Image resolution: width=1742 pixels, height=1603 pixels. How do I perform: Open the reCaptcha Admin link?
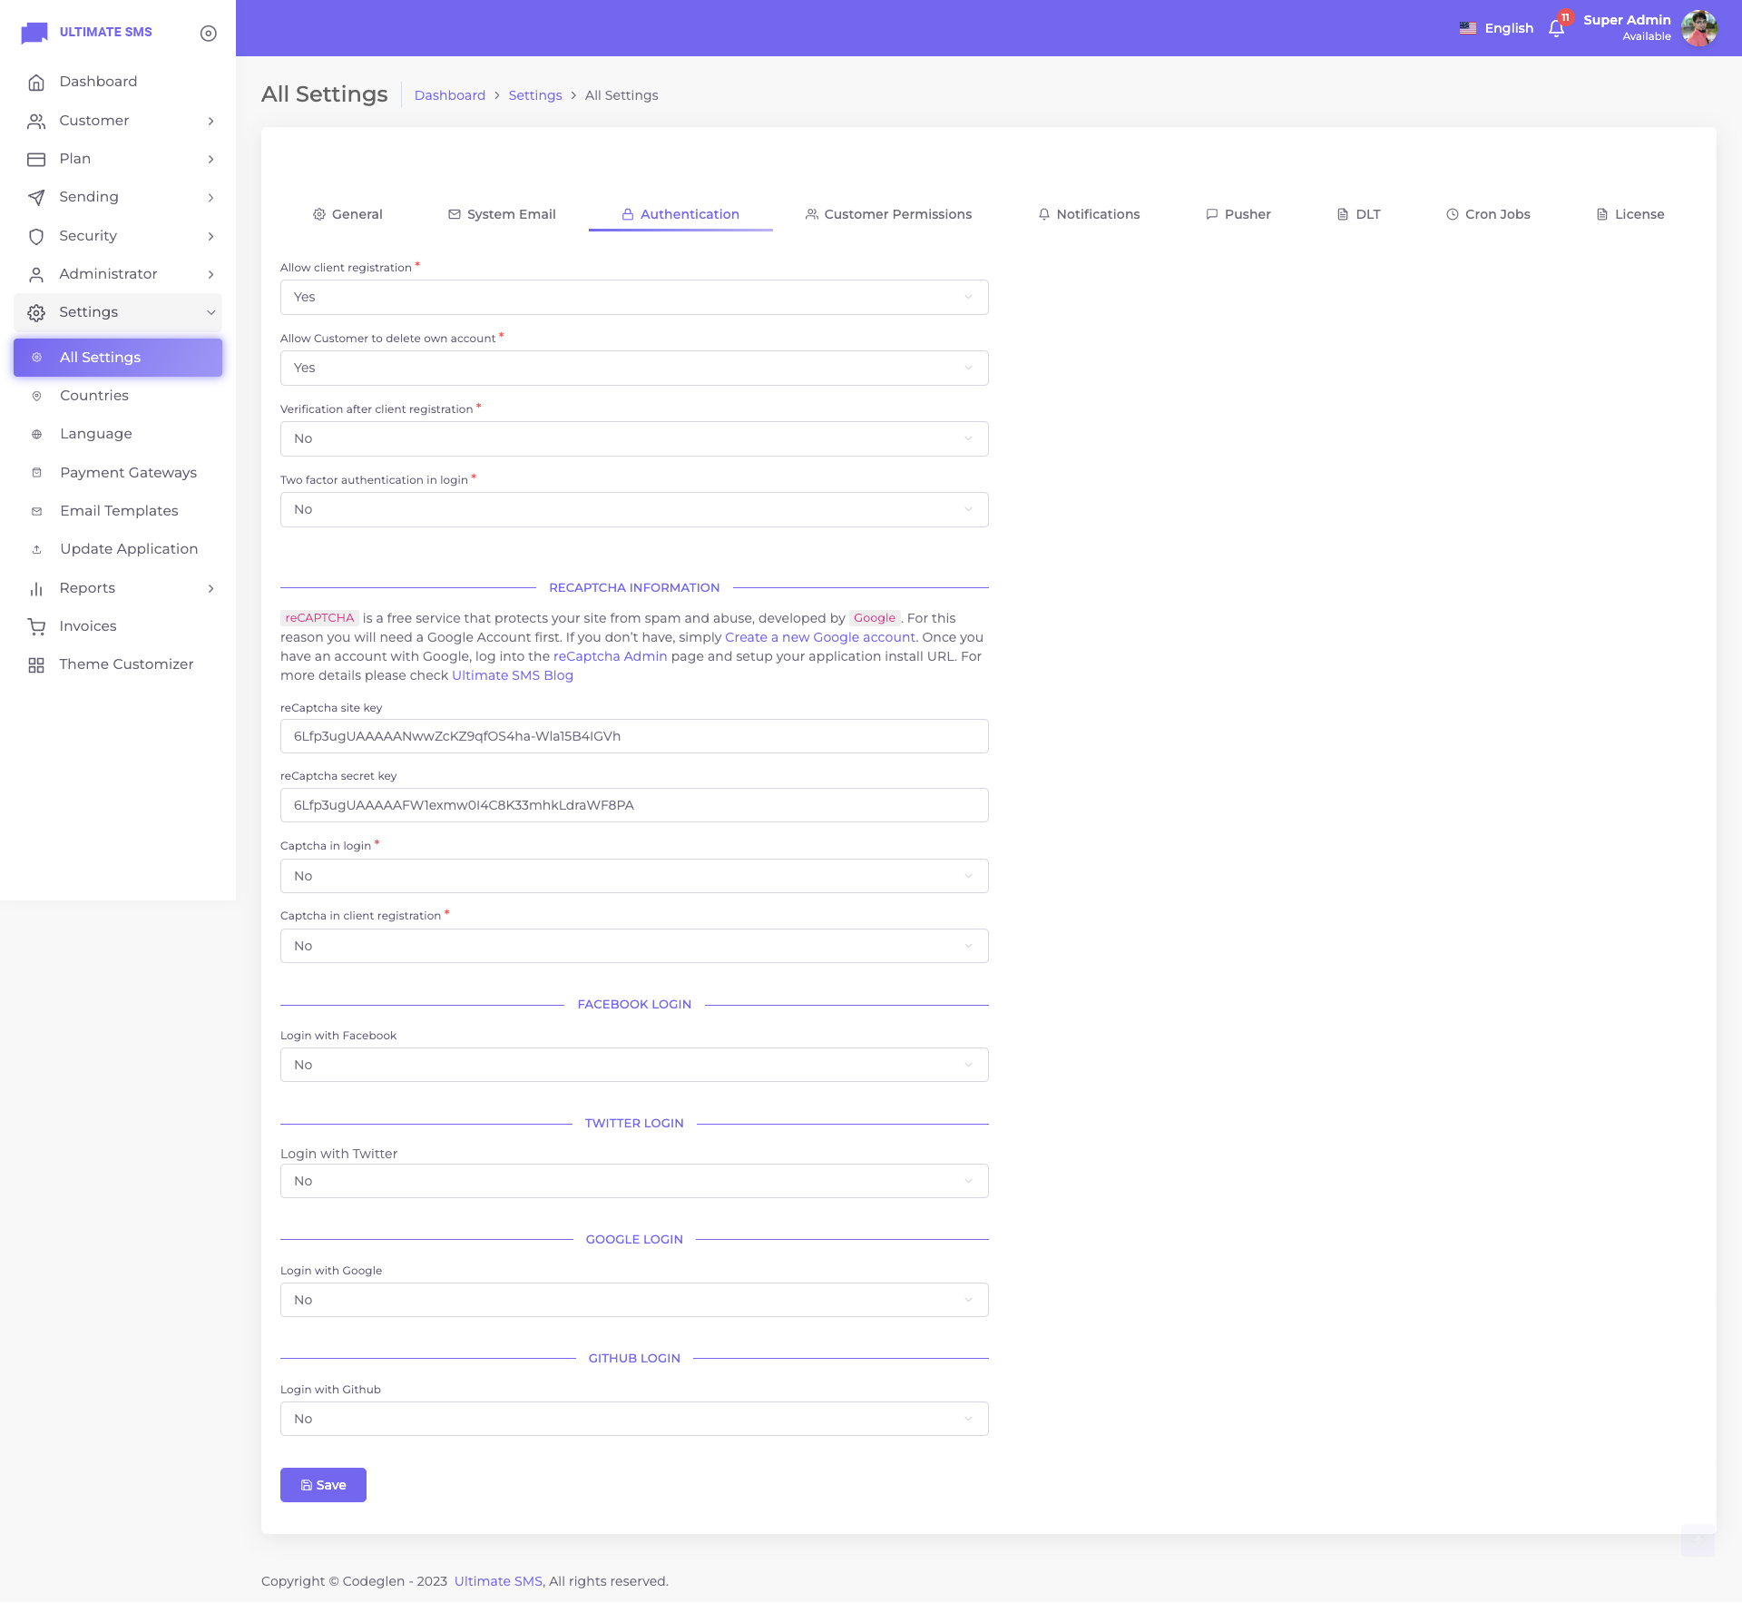click(x=610, y=657)
